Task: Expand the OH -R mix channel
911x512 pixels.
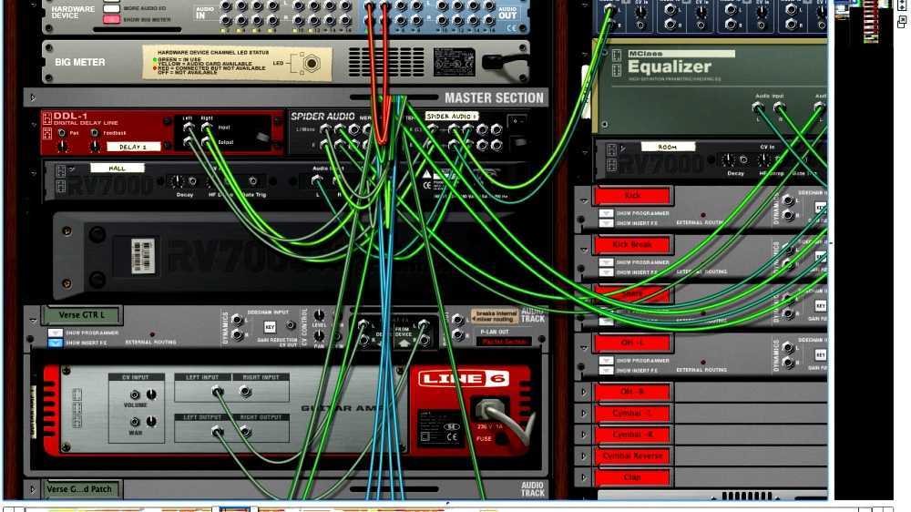Action: (x=583, y=393)
